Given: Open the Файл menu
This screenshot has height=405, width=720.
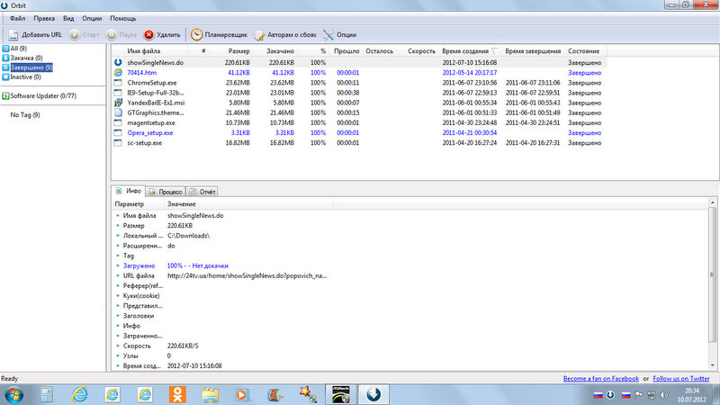Looking at the screenshot, I should pos(17,18).
